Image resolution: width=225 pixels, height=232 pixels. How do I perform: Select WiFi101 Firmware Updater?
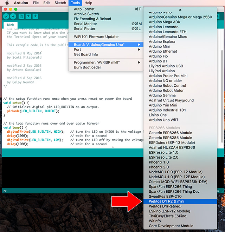pos(96,37)
